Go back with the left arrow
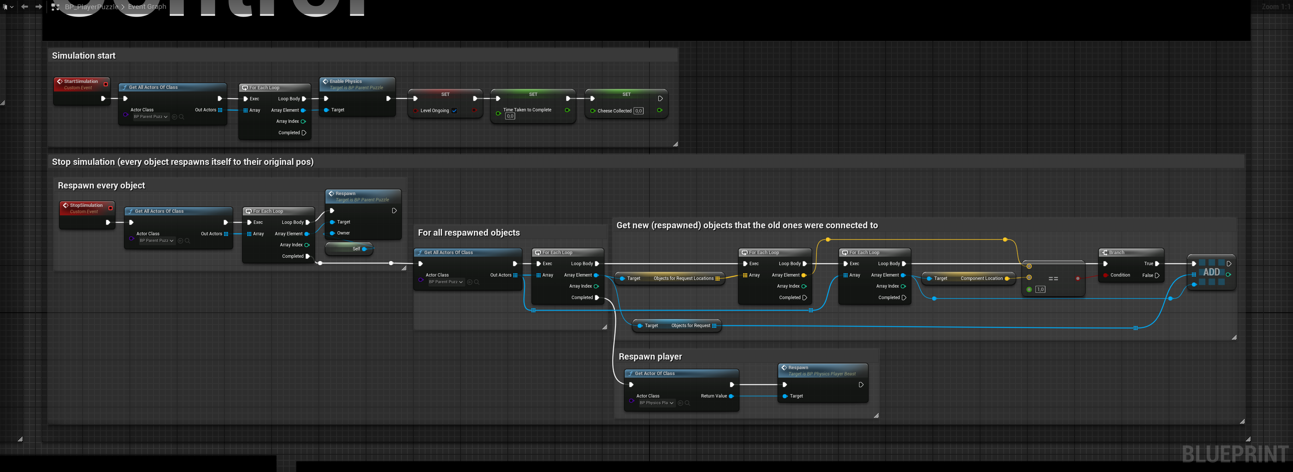 tap(25, 7)
